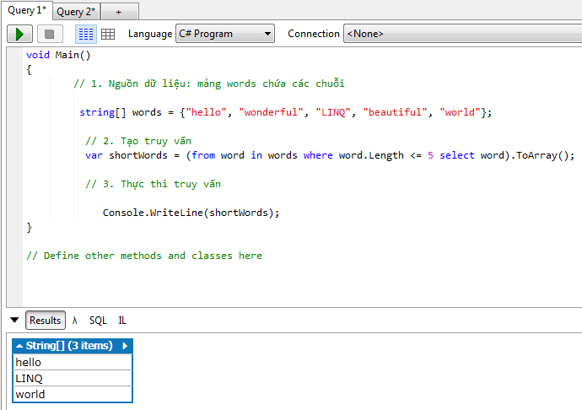582x410 pixels.
Task: Collapse the results panel with black triangle
Action: pos(14,321)
